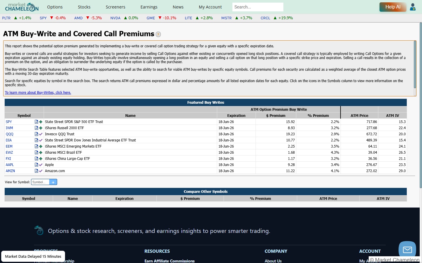422x263 pixels.
Task: Click the $ Premium header in Compare table
Action: tap(190, 199)
